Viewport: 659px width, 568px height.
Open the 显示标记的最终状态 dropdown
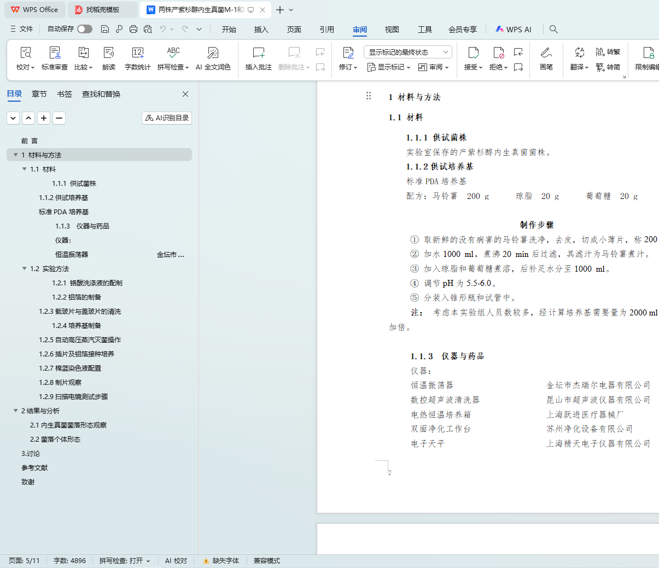tap(407, 52)
